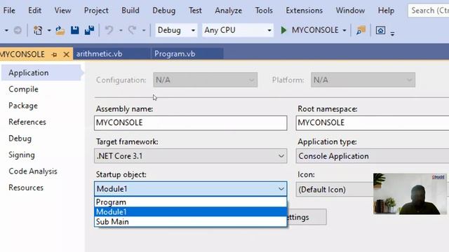Select Program in Startup object list
Screen dimensions: 449x252
(x=190, y=202)
